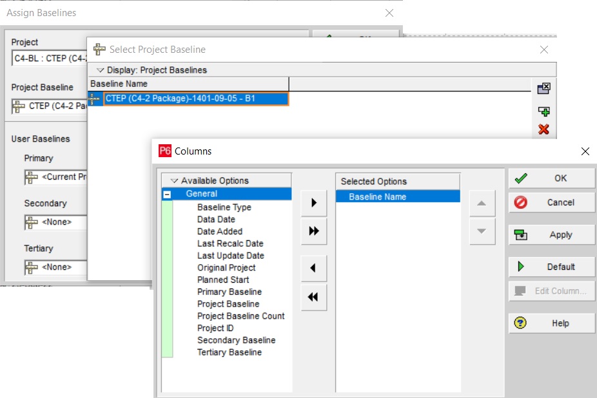597x398 pixels.
Task: Open the Available Options dropdown triangle
Action: coord(174,181)
